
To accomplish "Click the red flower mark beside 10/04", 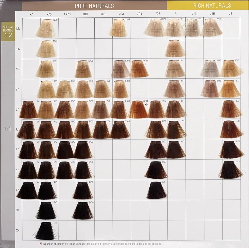I will coord(146,64).
